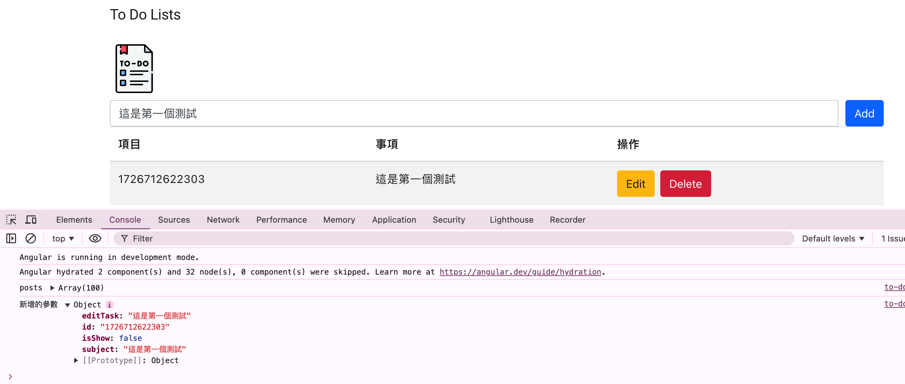Click the Object info badge icon

click(109, 305)
